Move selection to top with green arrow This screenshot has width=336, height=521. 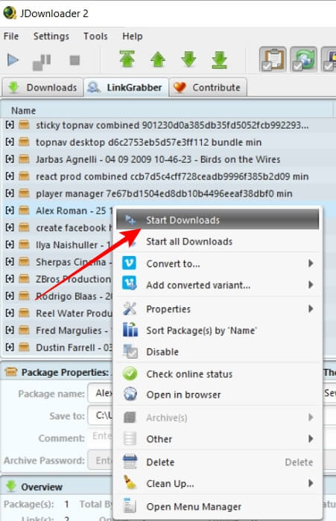coord(127,59)
